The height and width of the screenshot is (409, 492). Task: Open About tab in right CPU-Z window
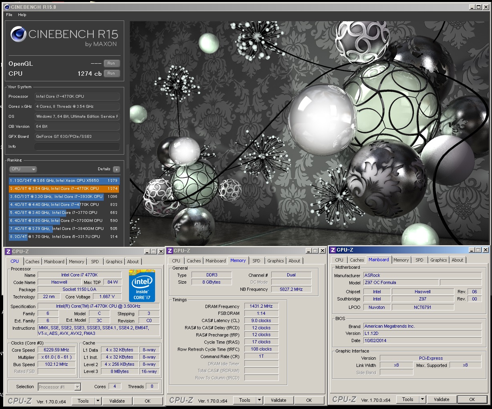(x=458, y=260)
